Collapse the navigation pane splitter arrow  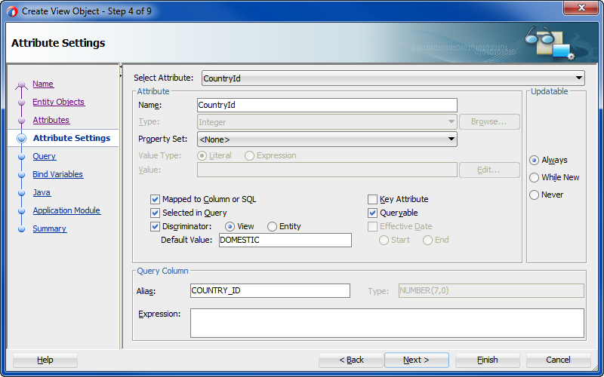click(x=121, y=66)
